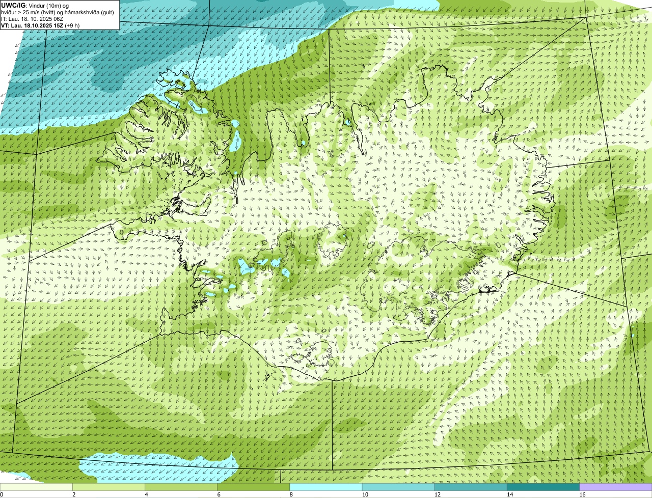This screenshot has width=652, height=498.
Task: Click the bold "VT: Lau. 18.10.2025 15Z (+9 h)" line
Action: (40, 25)
